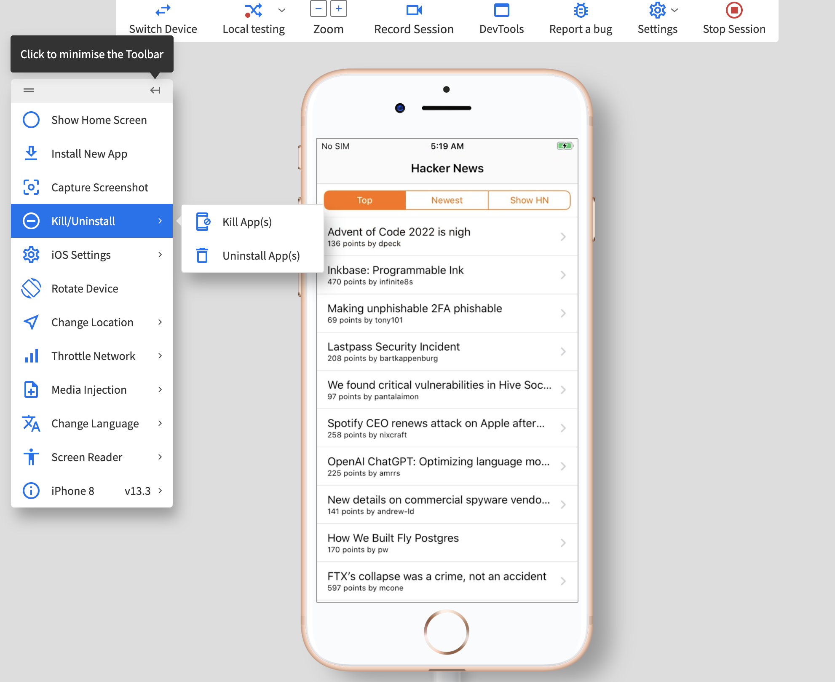835x682 pixels.
Task: Open Throttle Network options
Action: point(93,356)
